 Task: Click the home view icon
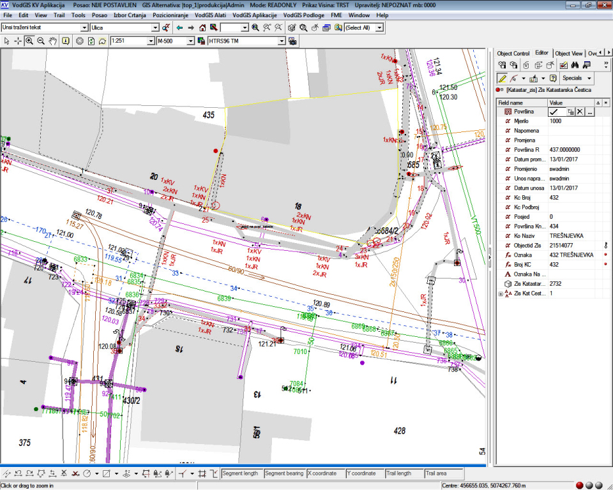202,28
